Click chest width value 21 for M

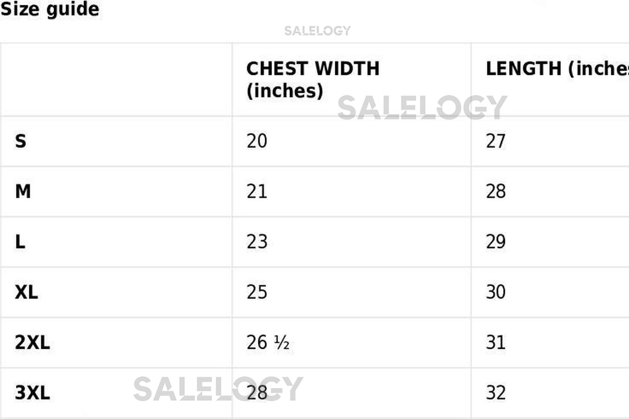point(257,192)
